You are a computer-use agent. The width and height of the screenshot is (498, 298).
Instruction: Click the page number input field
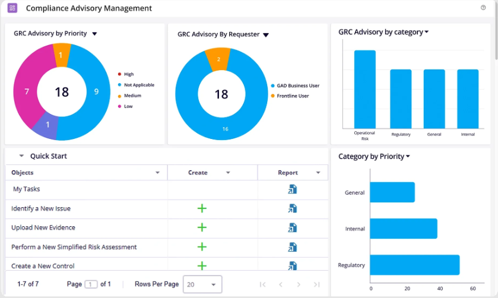click(x=91, y=284)
